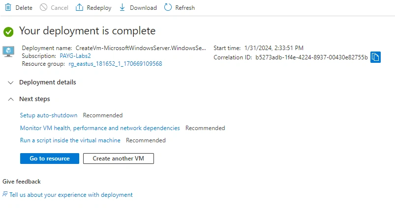Open Setup auto-shutdown link
Screen dimensions: 395x213
[49, 115]
